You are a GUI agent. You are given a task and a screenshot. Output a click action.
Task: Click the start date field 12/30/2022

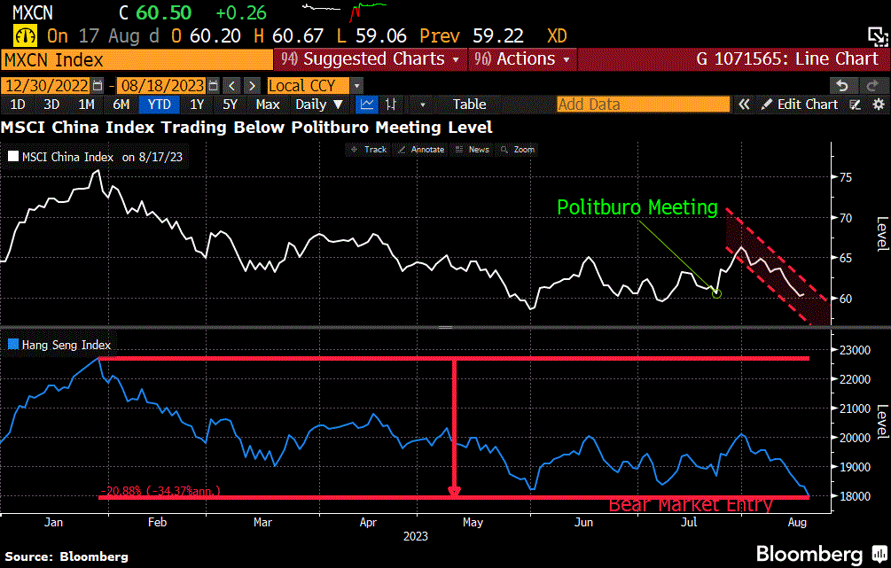coord(47,86)
